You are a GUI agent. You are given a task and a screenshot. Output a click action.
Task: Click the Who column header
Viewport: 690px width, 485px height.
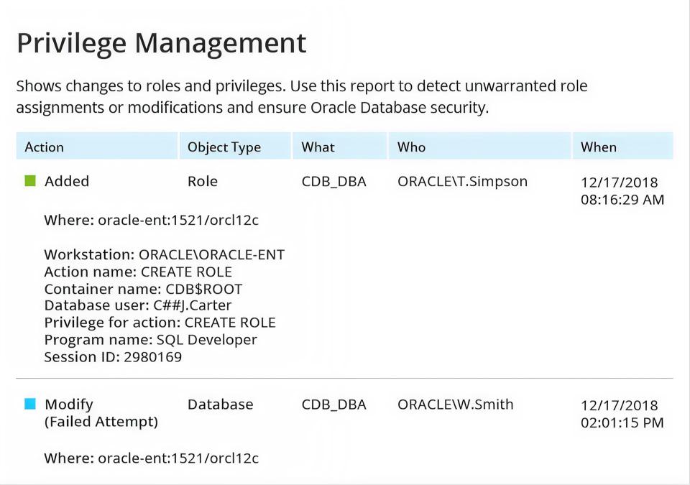479,147
